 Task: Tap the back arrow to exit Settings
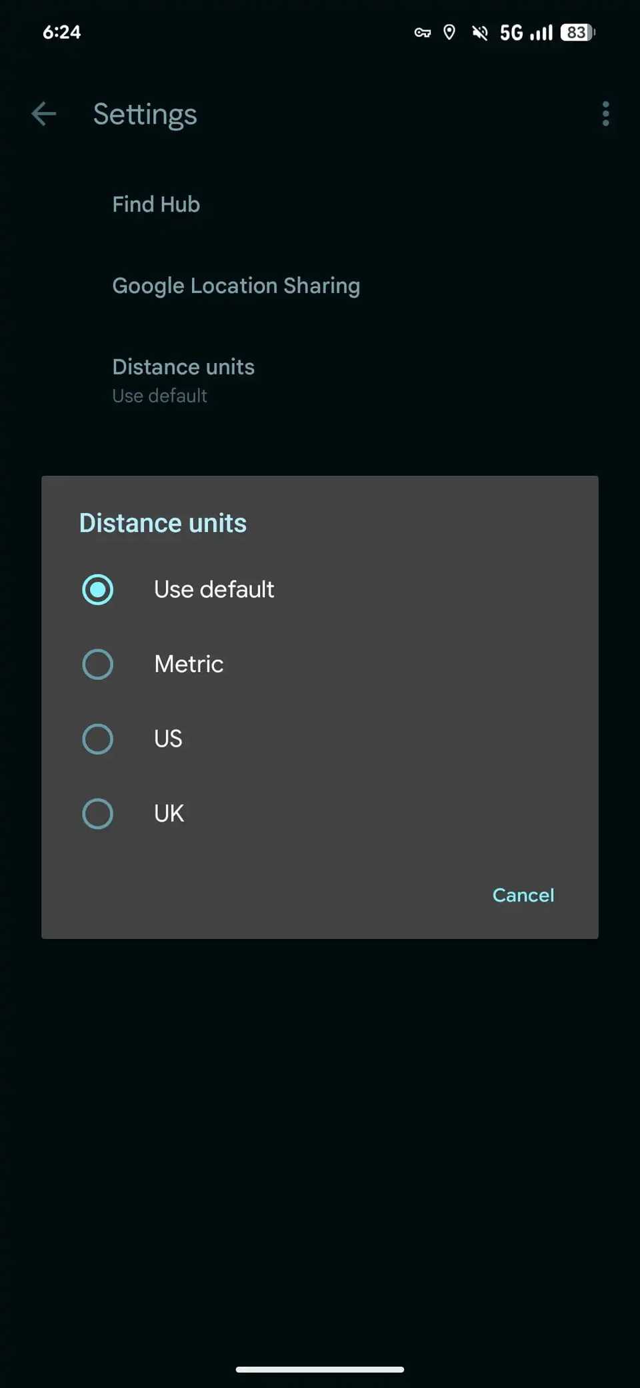tap(43, 113)
